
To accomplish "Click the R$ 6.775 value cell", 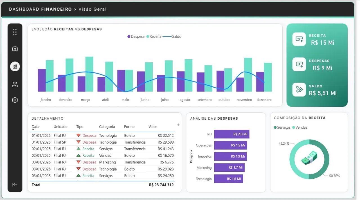I will [x=167, y=162].
